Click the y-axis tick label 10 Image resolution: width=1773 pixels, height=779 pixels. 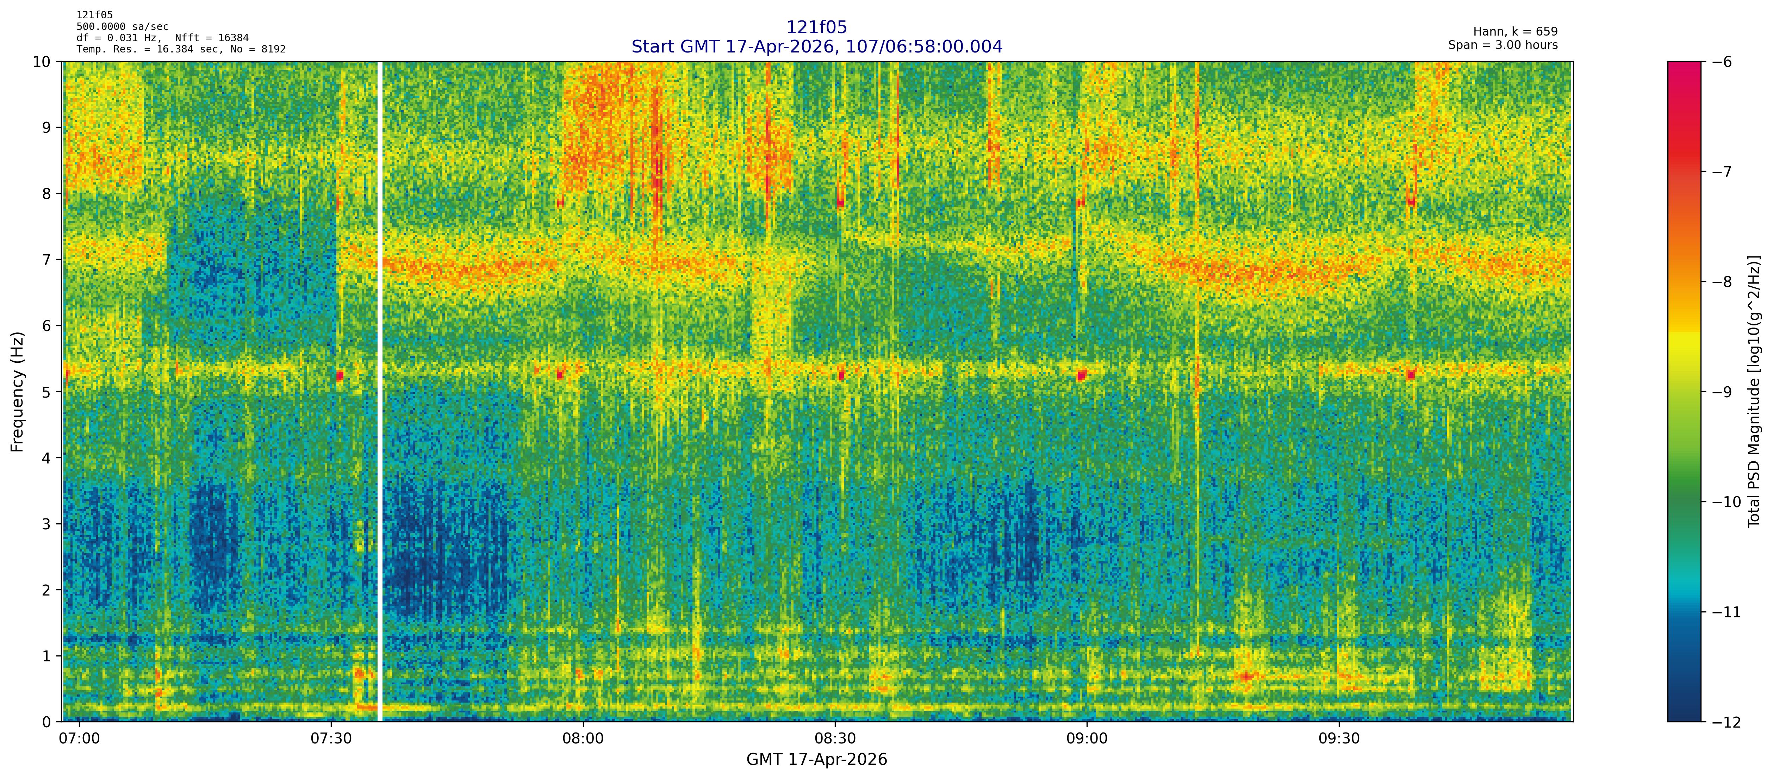41,62
